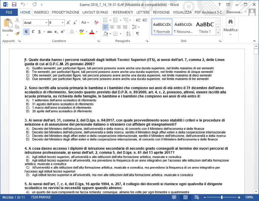
Task: Open the INSERISCI ribbon tab
Action: pos(42,12)
